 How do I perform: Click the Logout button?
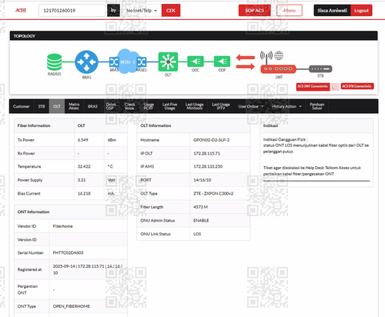pyautogui.click(x=361, y=11)
